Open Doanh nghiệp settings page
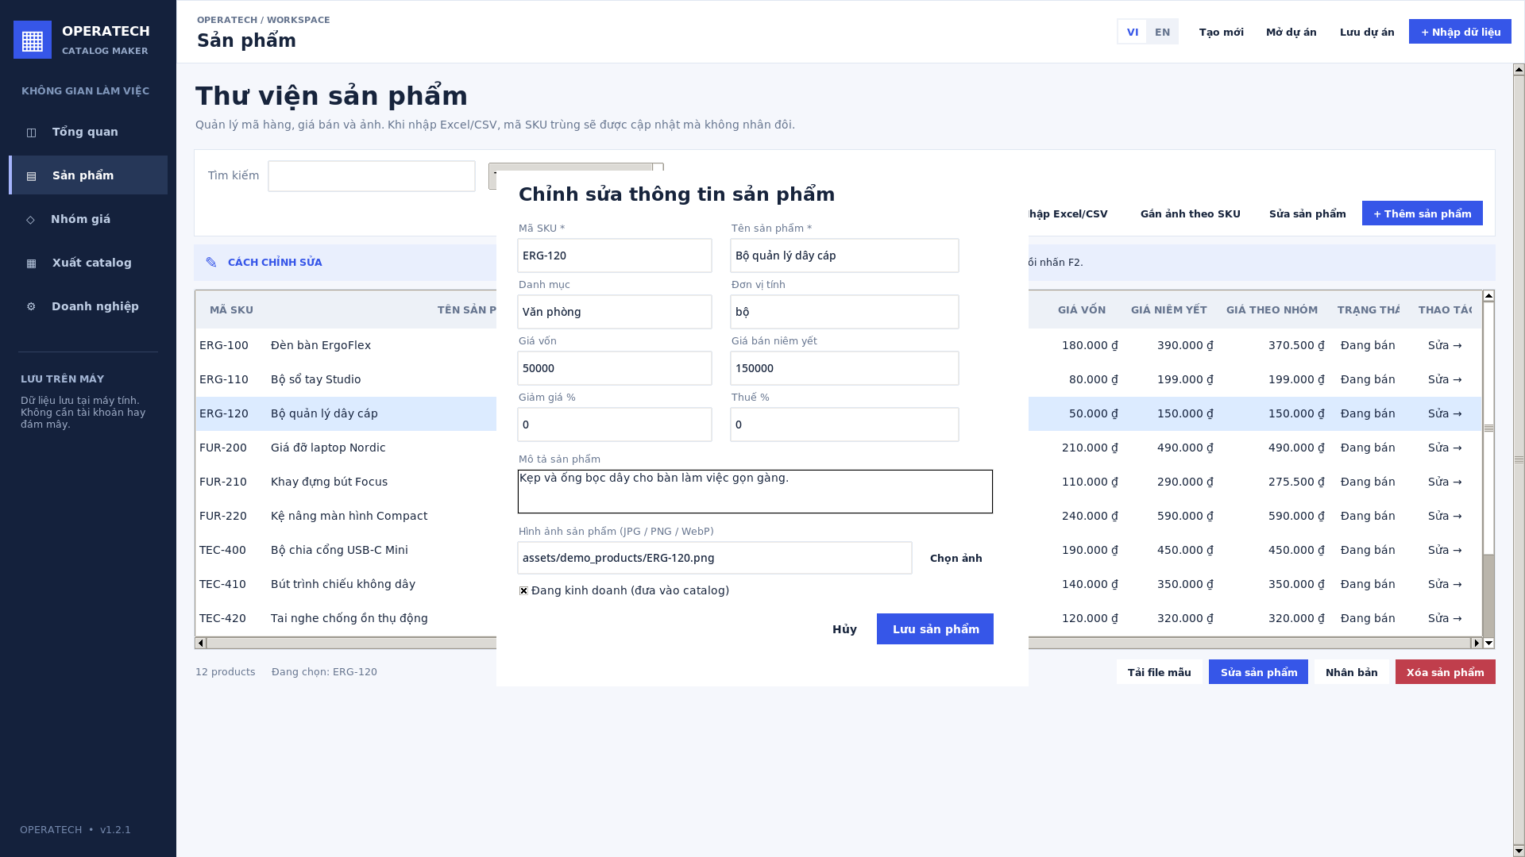The width and height of the screenshot is (1525, 857). [88, 306]
